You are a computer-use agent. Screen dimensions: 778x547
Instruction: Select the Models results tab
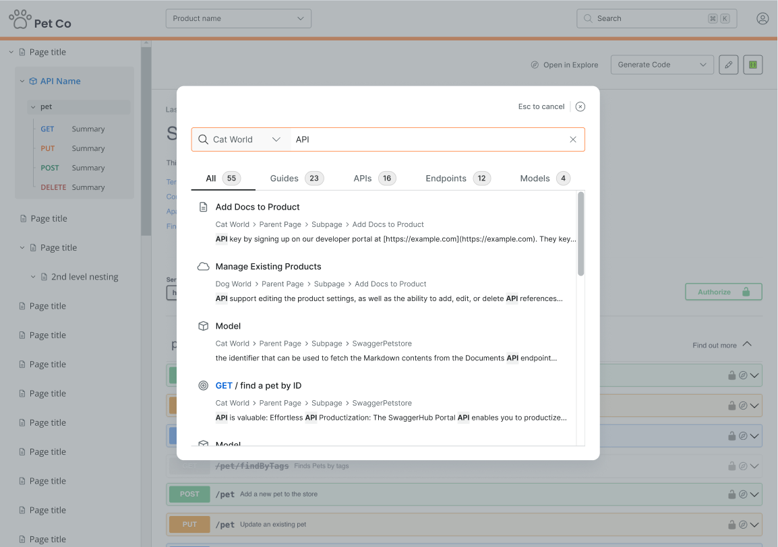[545, 179]
